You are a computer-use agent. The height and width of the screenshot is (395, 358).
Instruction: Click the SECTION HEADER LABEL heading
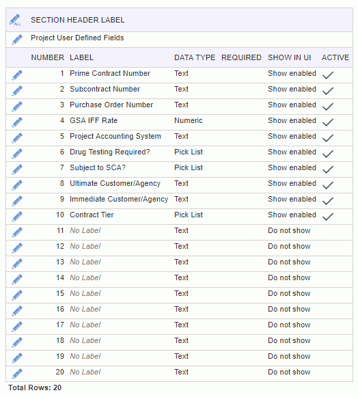[x=77, y=20]
